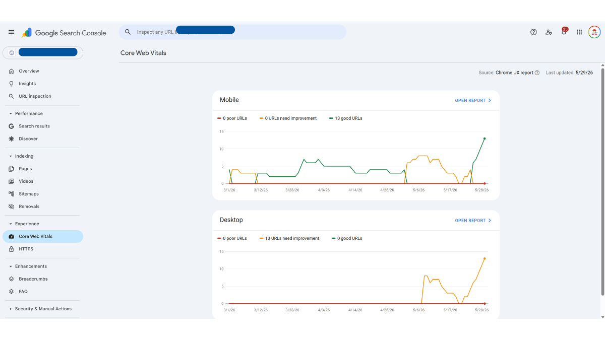
Task: Click Desktop chart orange endpoint at 13
Action: (x=485, y=258)
